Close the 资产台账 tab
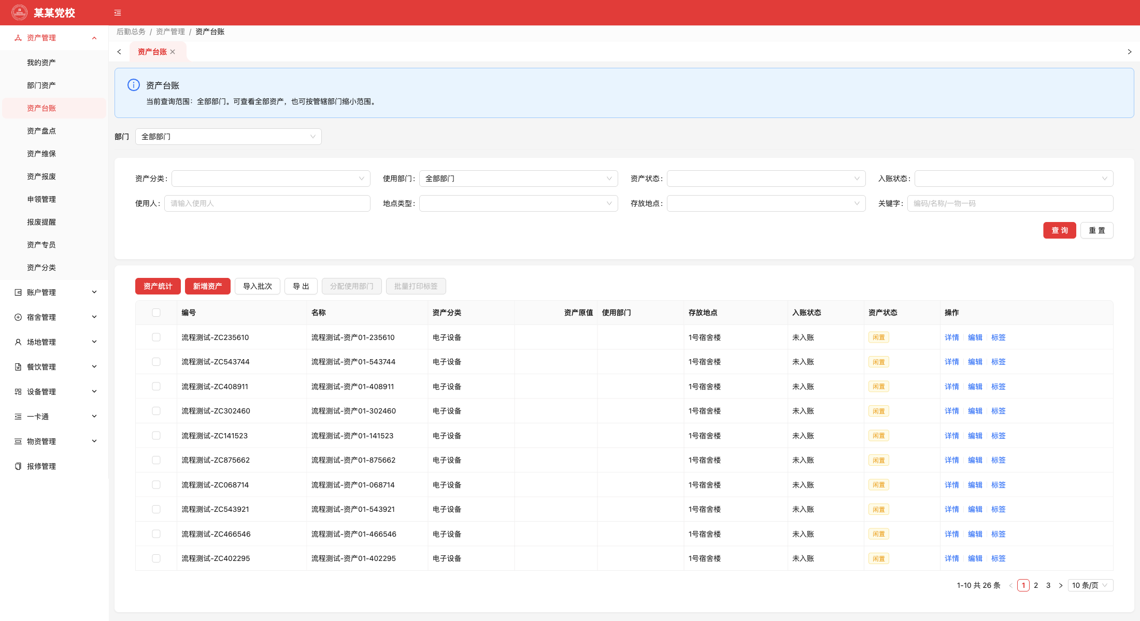Screen dimensions: 1140x621 click(x=173, y=52)
